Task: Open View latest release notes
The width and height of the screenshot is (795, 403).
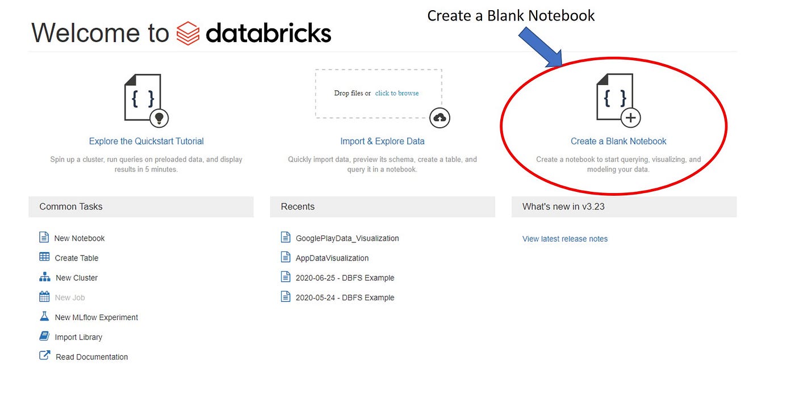Action: [x=565, y=239]
